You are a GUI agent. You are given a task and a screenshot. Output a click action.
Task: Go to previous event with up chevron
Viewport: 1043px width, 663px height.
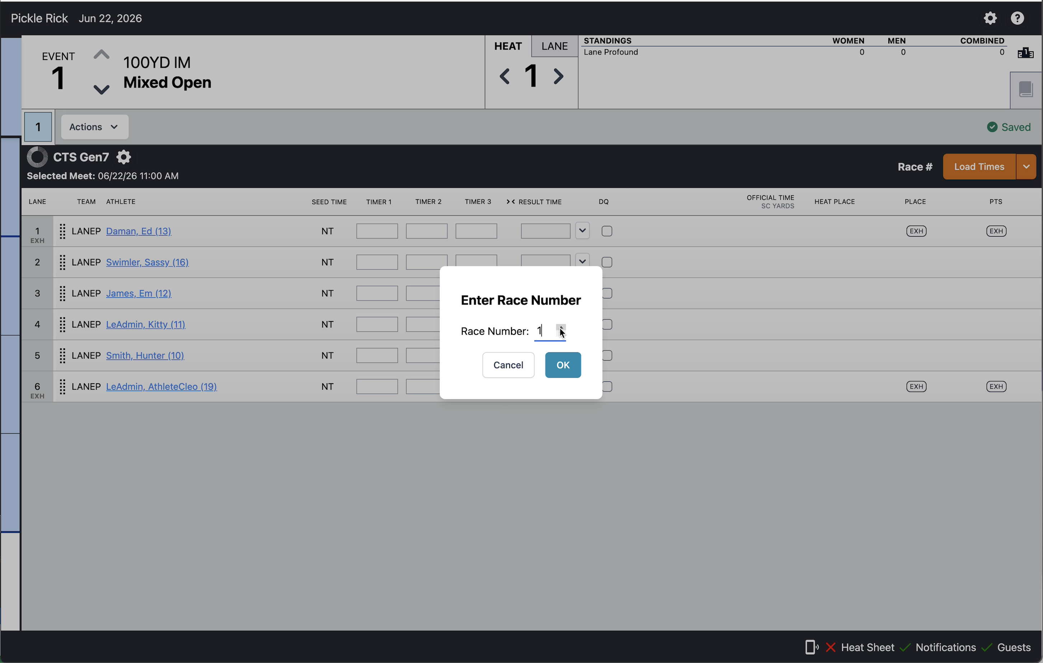pos(101,55)
